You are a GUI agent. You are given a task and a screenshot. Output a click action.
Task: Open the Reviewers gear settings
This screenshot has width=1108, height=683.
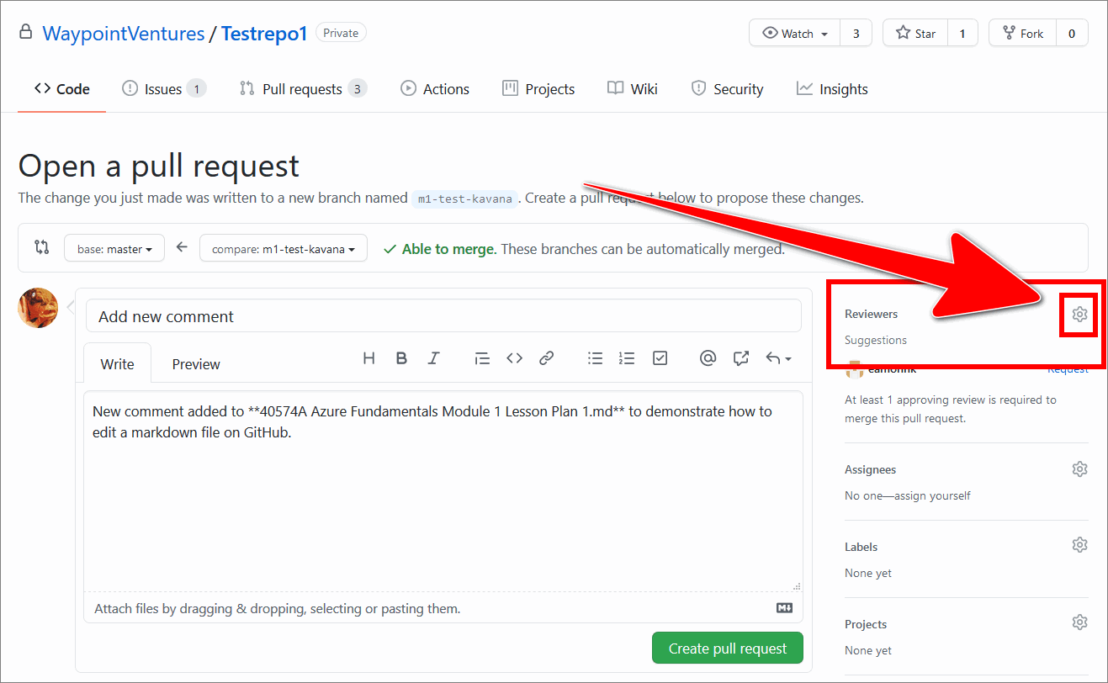click(1079, 314)
